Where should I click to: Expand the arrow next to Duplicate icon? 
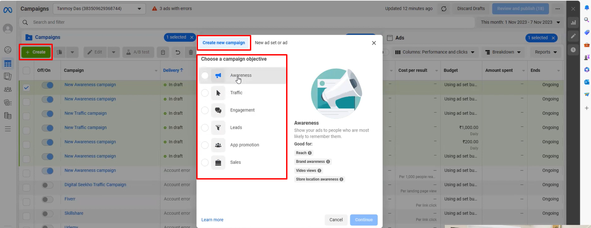[72, 52]
